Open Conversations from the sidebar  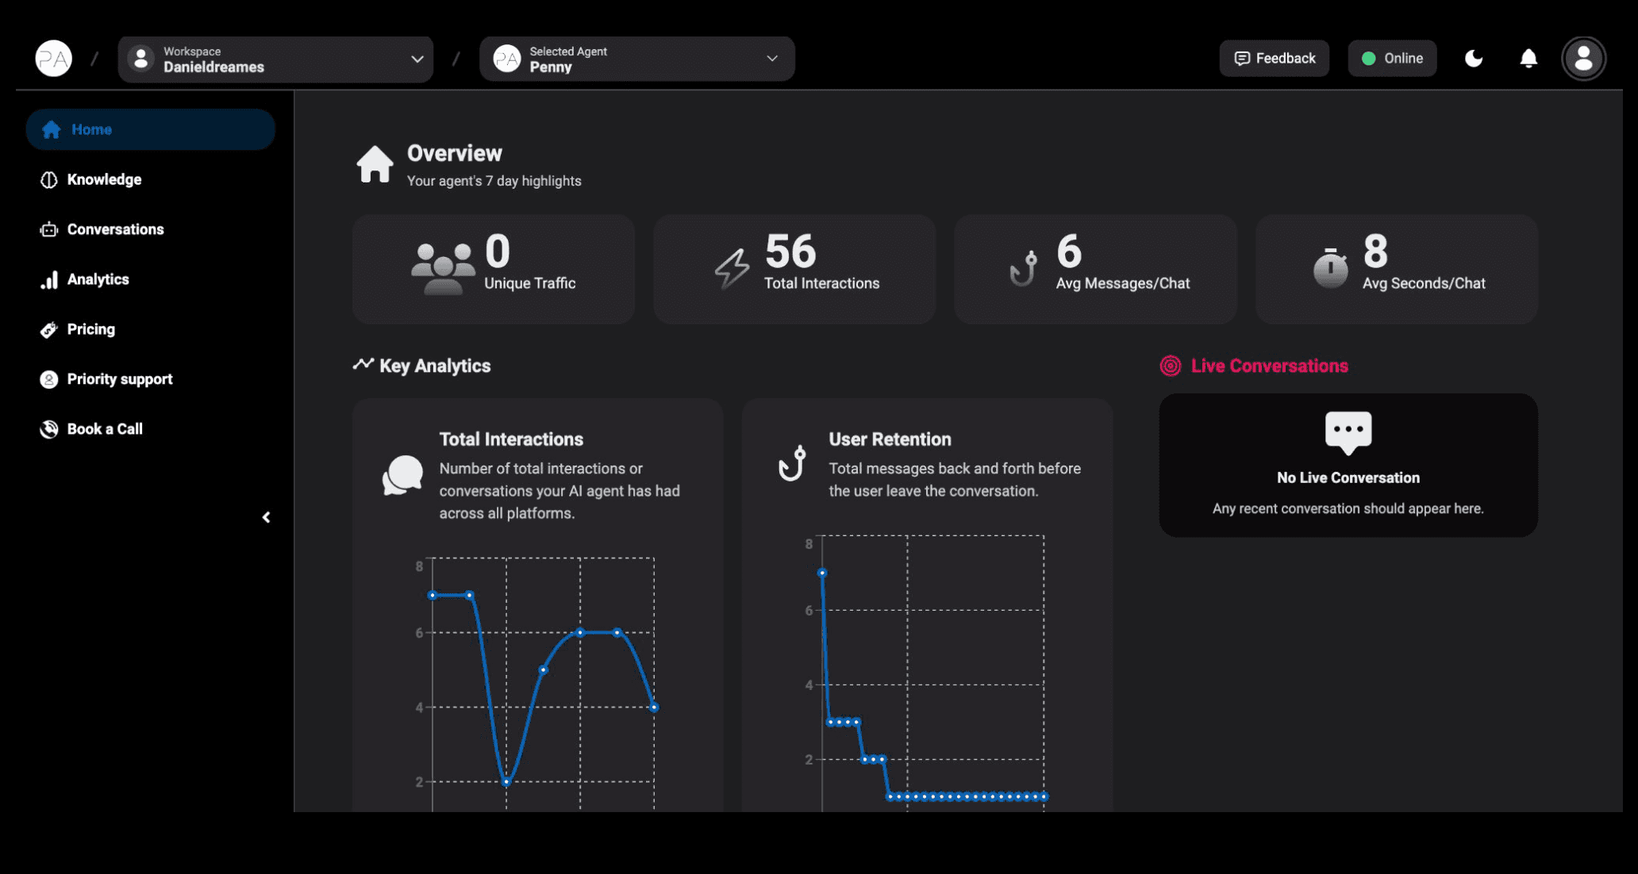115,230
